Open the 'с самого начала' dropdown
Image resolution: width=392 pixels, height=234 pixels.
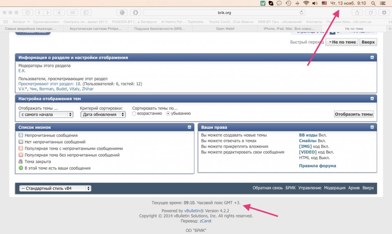coord(46,115)
